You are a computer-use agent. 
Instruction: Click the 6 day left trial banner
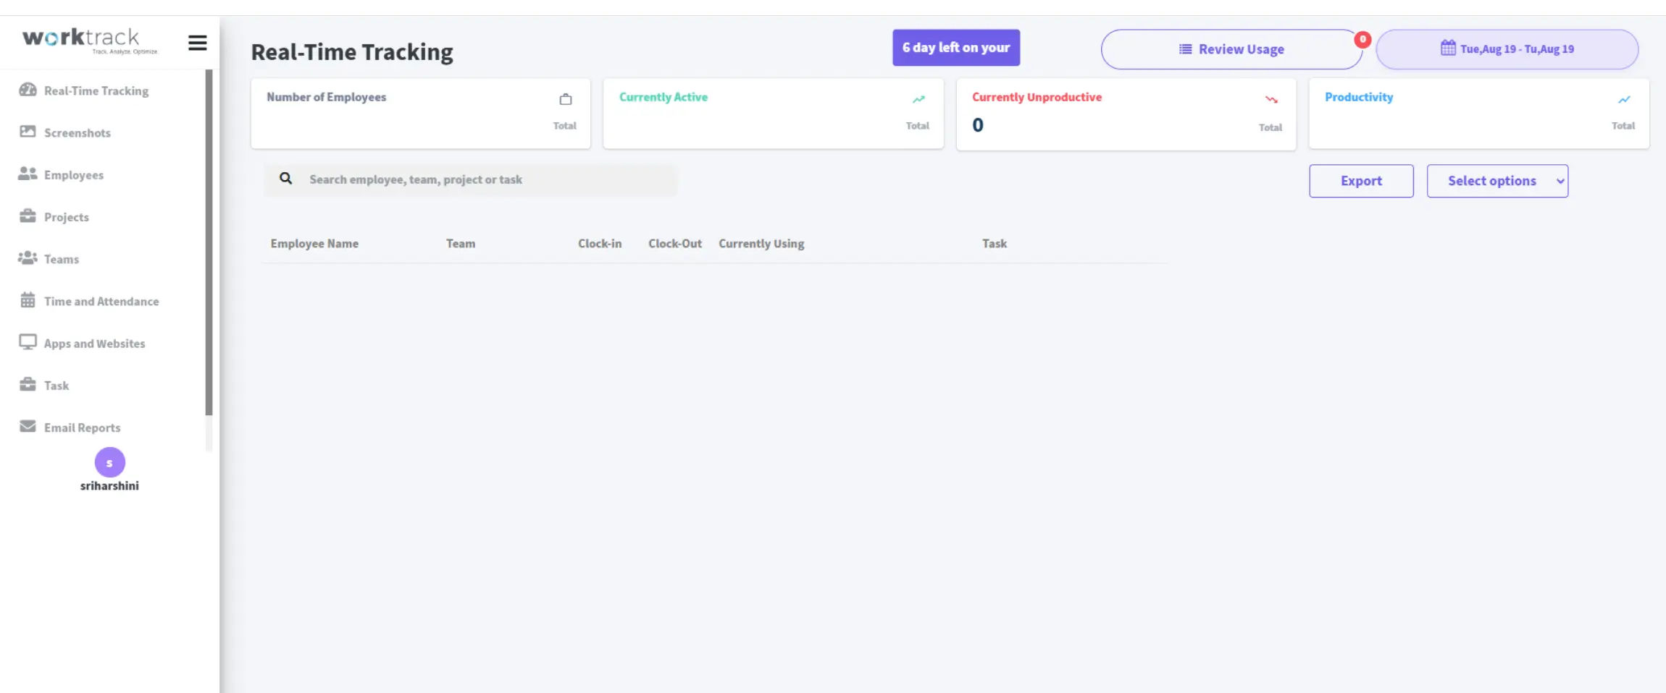[955, 48]
